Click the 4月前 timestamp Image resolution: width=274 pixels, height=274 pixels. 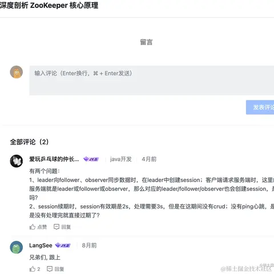tap(149, 159)
